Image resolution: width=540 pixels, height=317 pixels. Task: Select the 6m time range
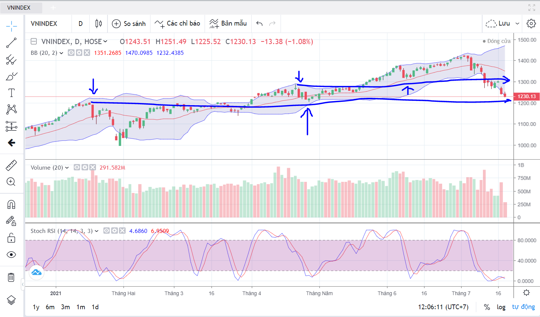(x=50, y=307)
